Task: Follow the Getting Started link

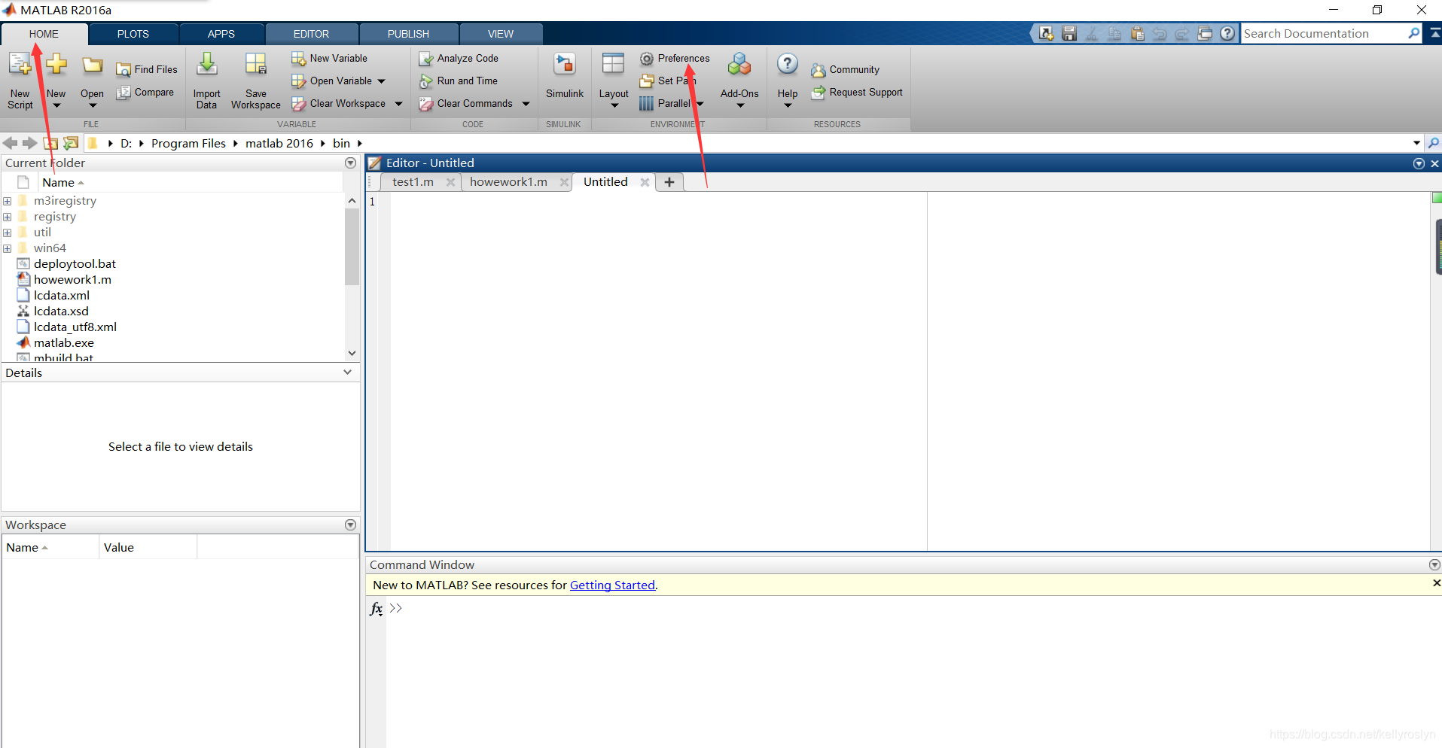Action: pyautogui.click(x=612, y=585)
